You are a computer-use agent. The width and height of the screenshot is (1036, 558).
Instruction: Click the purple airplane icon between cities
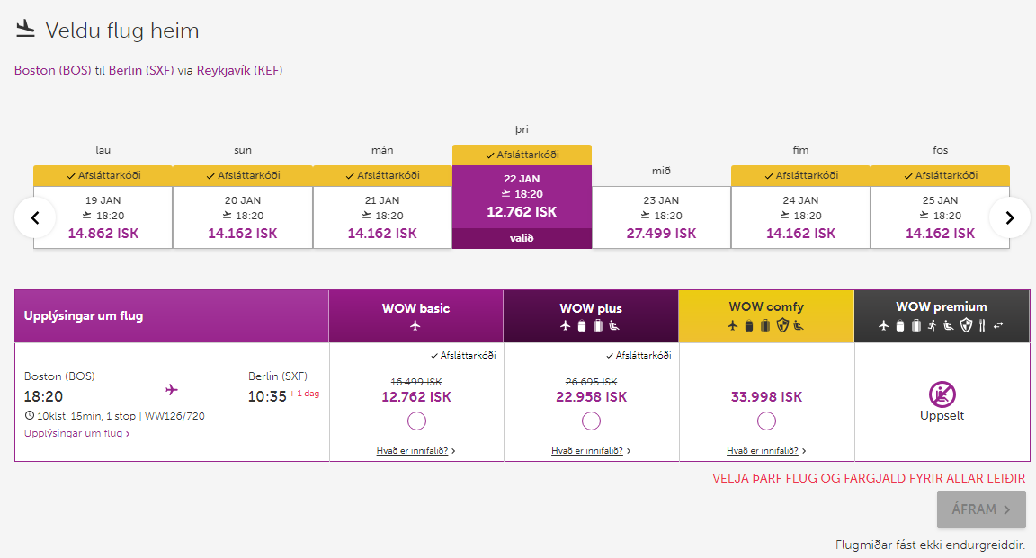172,389
